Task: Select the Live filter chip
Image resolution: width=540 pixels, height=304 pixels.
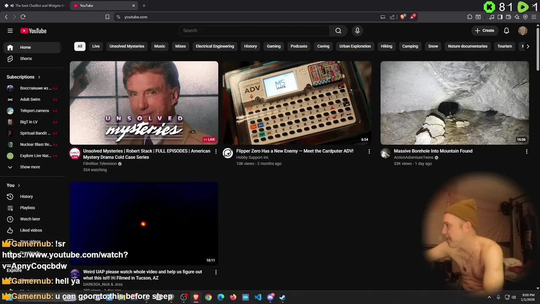Action: point(96,46)
